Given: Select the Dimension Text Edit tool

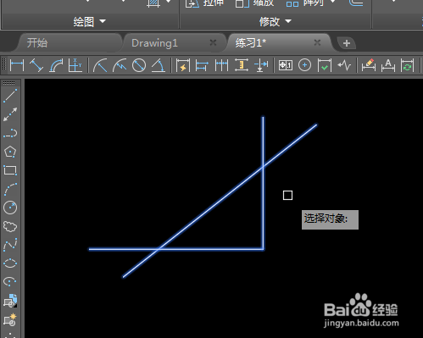Looking at the screenshot, I should pos(388,65).
